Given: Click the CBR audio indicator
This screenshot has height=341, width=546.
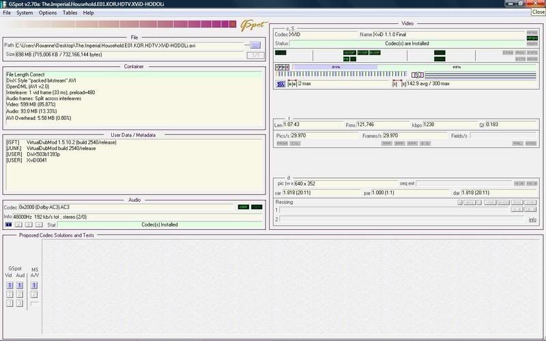Looking at the screenshot, I should [243, 207].
